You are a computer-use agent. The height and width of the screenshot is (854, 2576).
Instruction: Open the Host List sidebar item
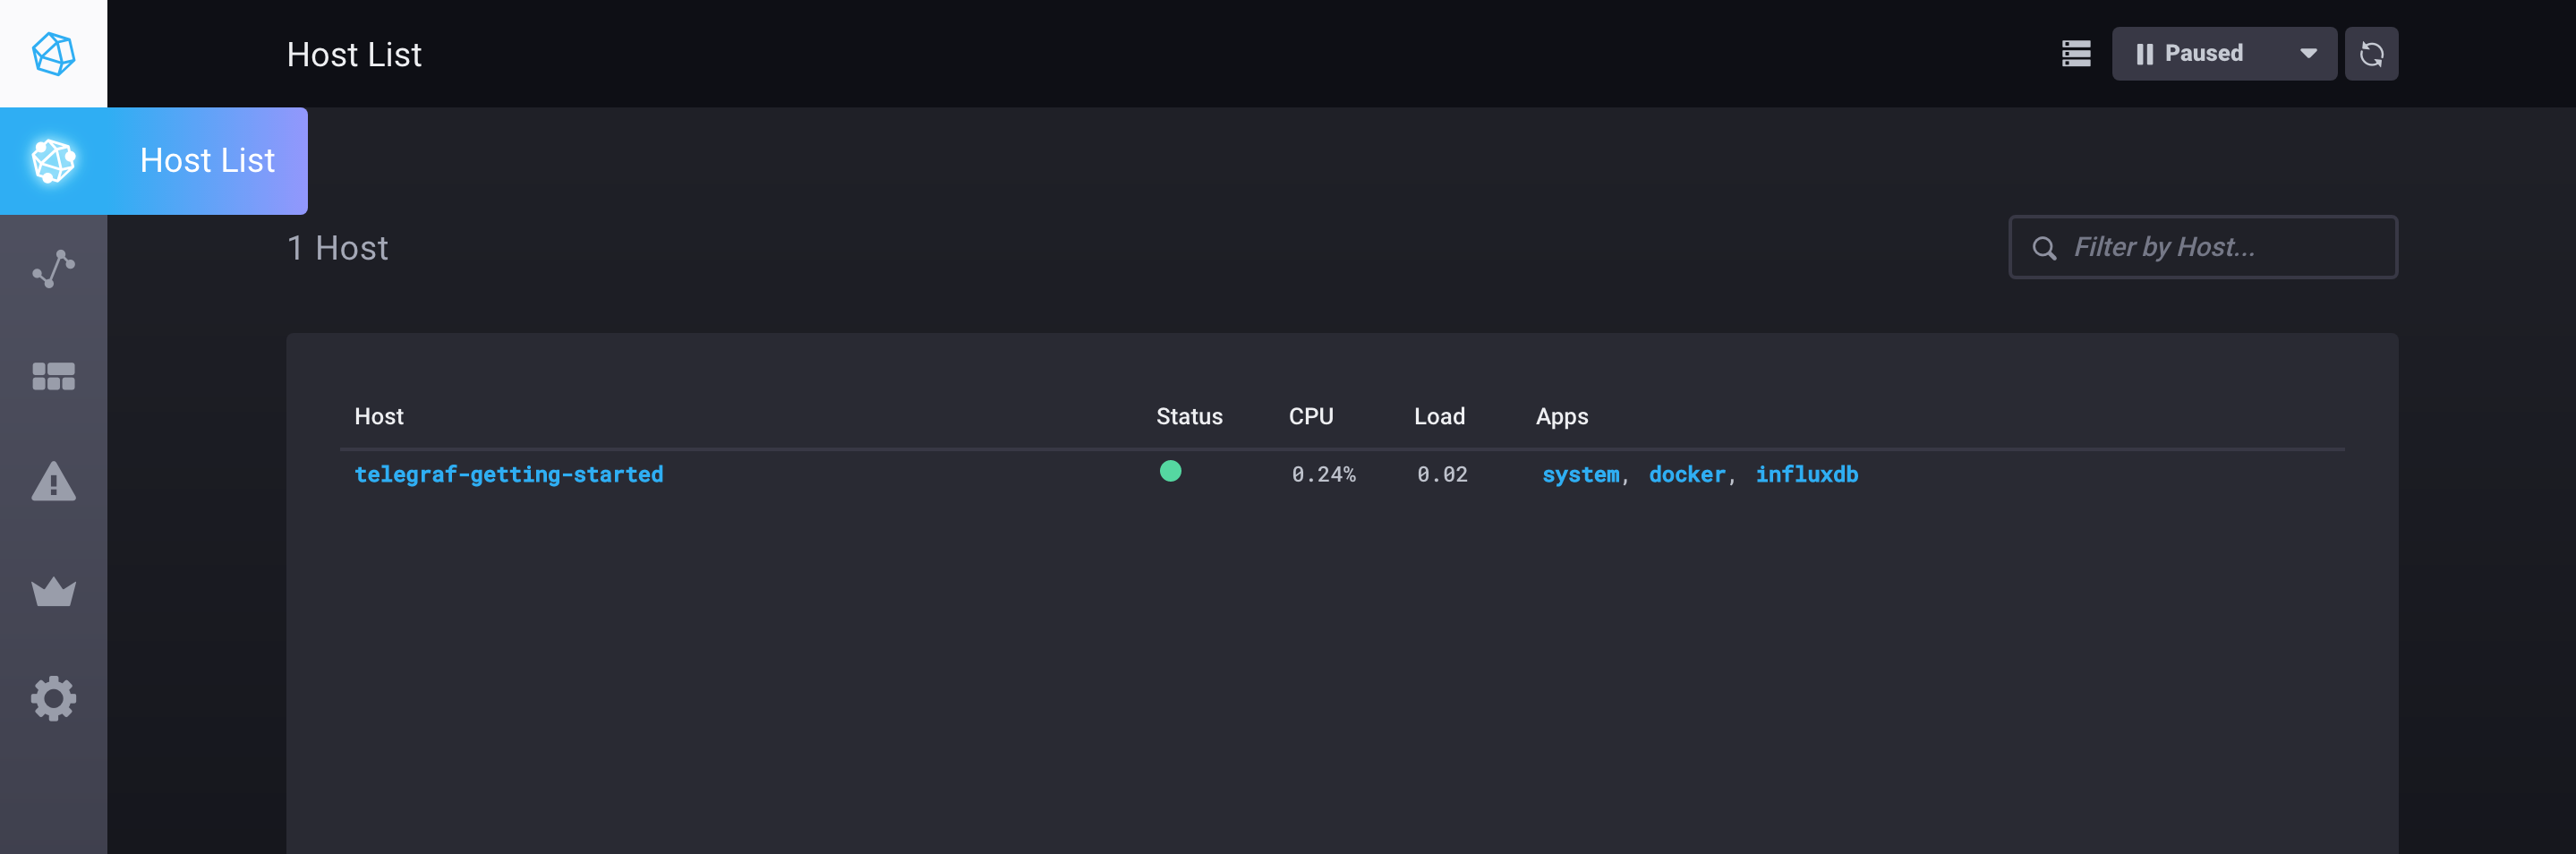153,161
